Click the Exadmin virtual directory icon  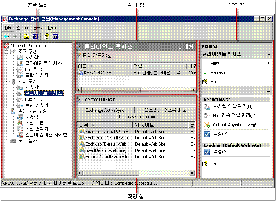coord(82,132)
